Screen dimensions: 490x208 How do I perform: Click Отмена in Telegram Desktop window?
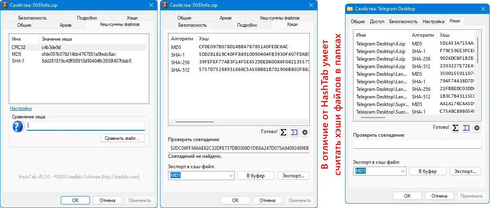pyautogui.click(x=439, y=196)
